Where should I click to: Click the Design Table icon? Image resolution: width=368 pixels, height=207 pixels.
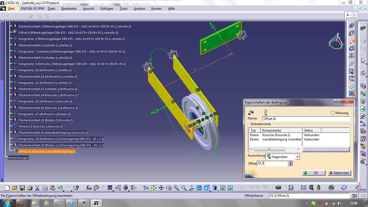(110, 188)
